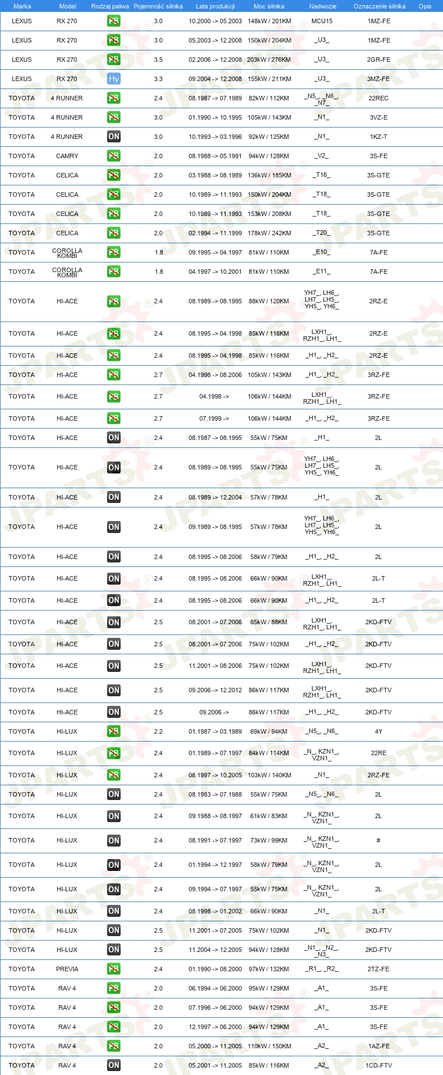Click diesel ON icon in RAV 4 1CD-FTV row
Image resolution: width=443 pixels, height=1075 pixels.
114,1065
